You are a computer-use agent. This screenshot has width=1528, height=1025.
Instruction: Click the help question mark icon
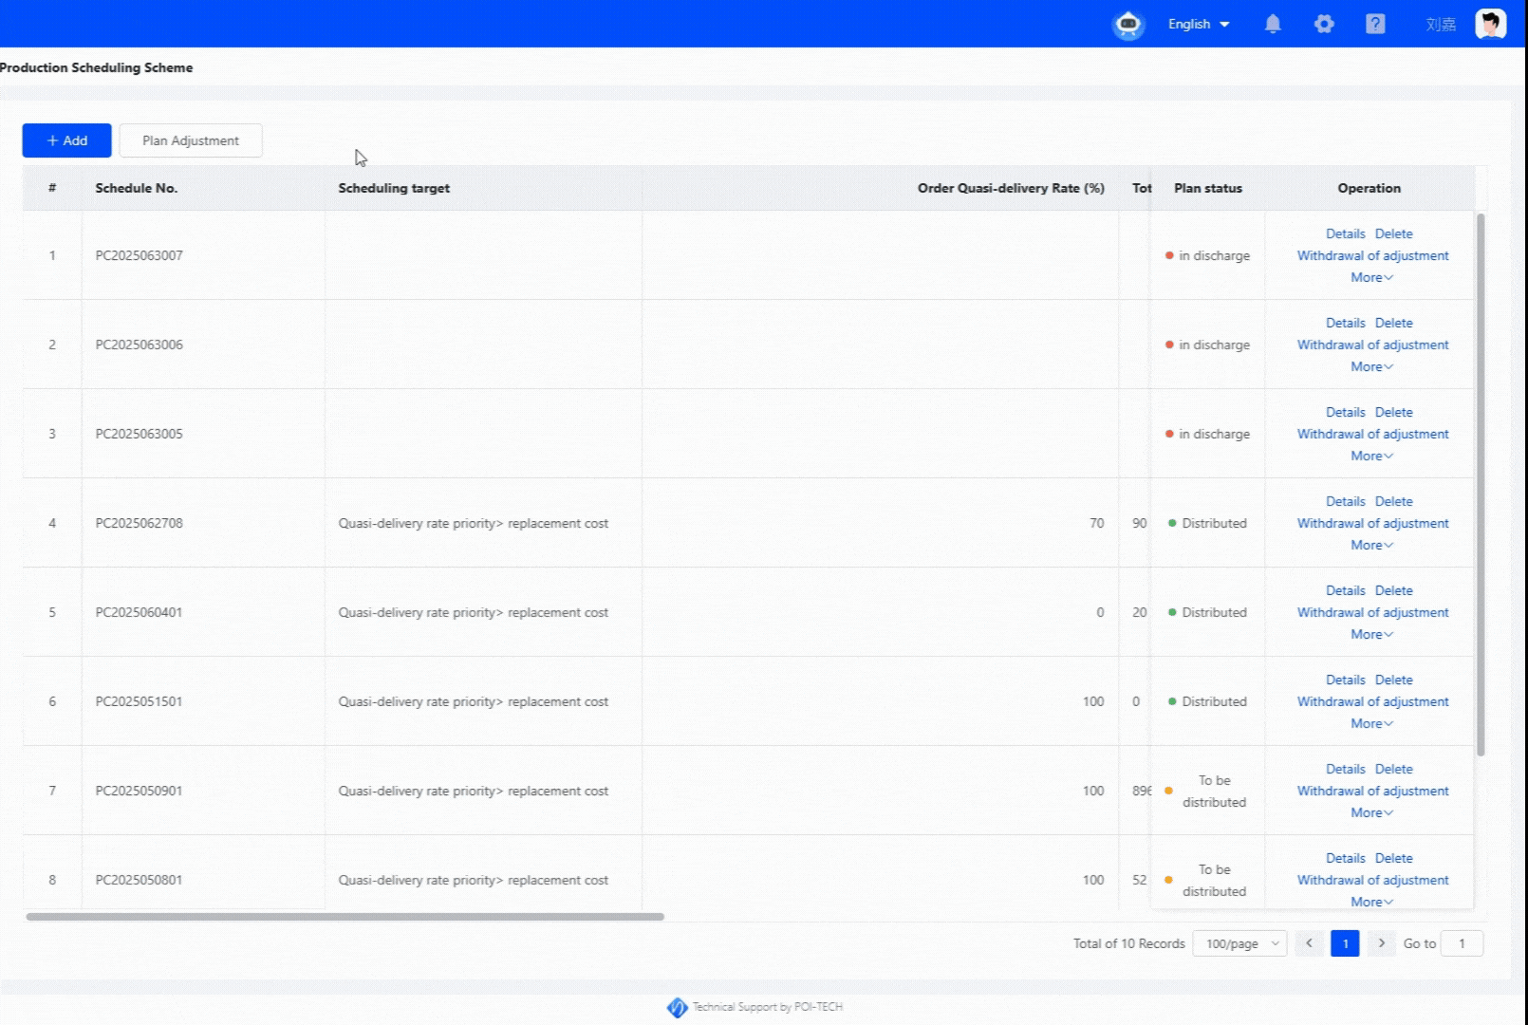pos(1375,25)
